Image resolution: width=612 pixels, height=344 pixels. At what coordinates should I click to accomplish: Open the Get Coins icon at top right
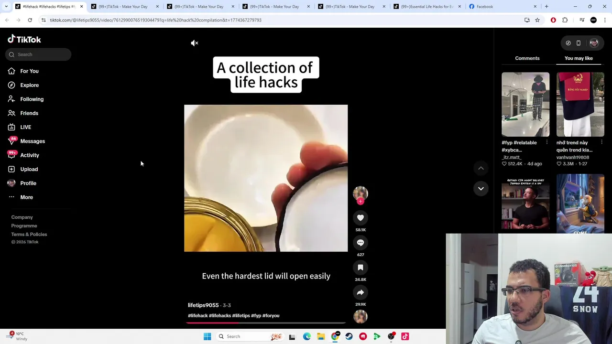point(568,43)
